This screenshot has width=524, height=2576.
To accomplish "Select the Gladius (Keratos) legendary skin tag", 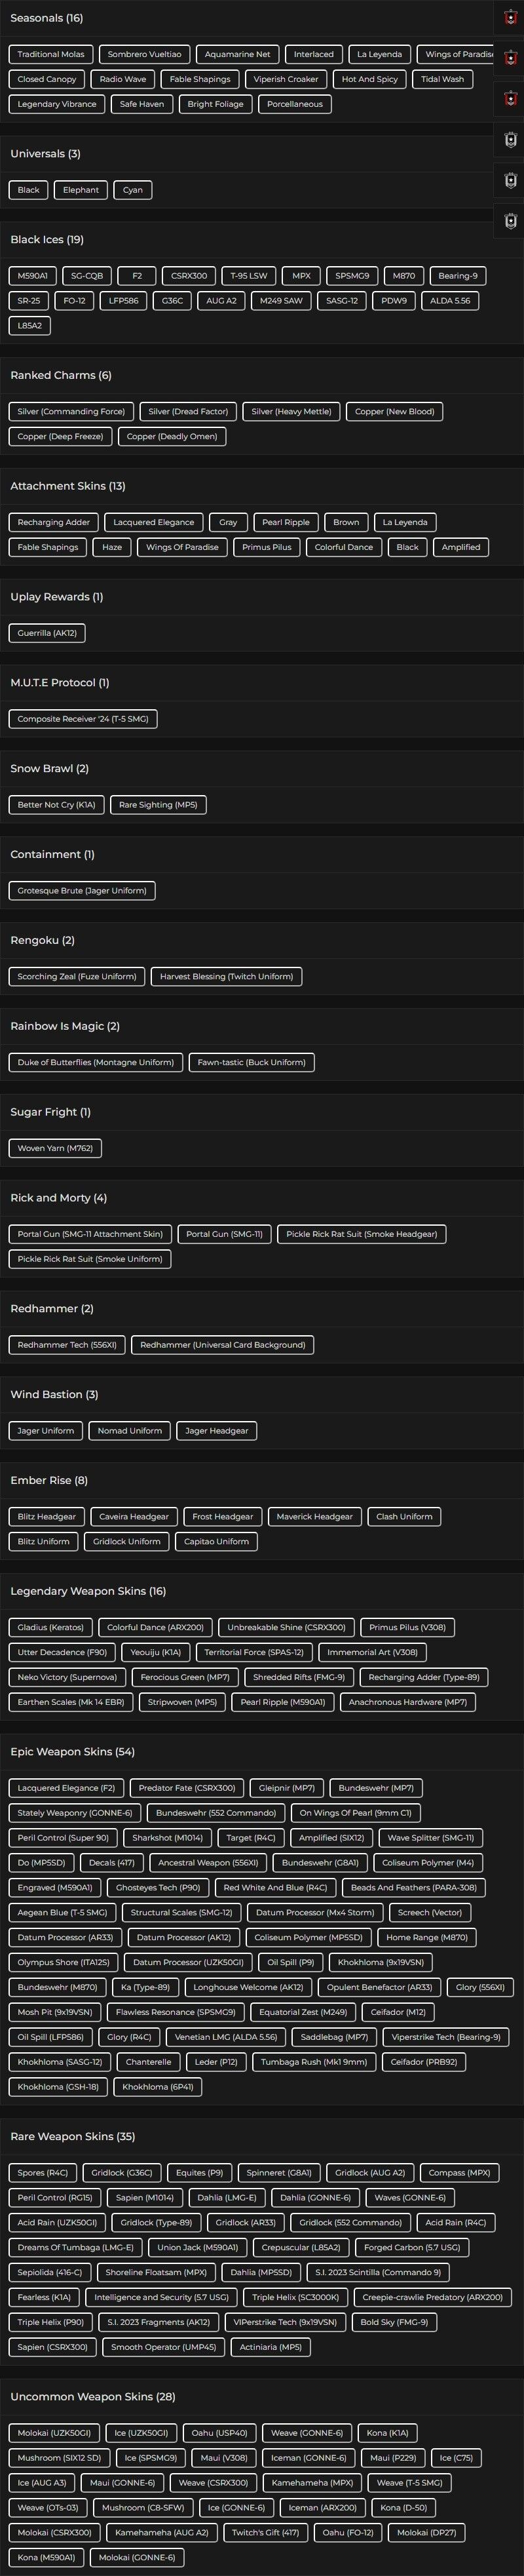I will (x=51, y=1628).
